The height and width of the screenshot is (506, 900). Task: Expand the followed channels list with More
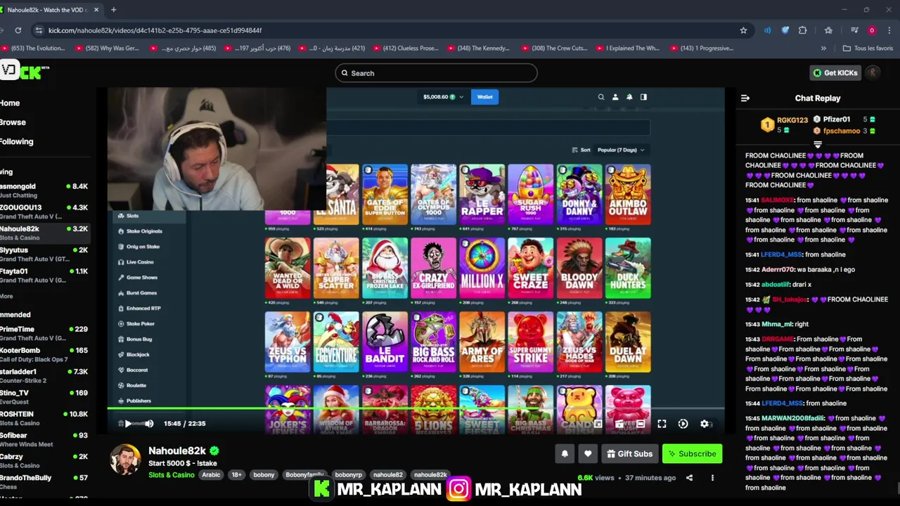point(6,297)
